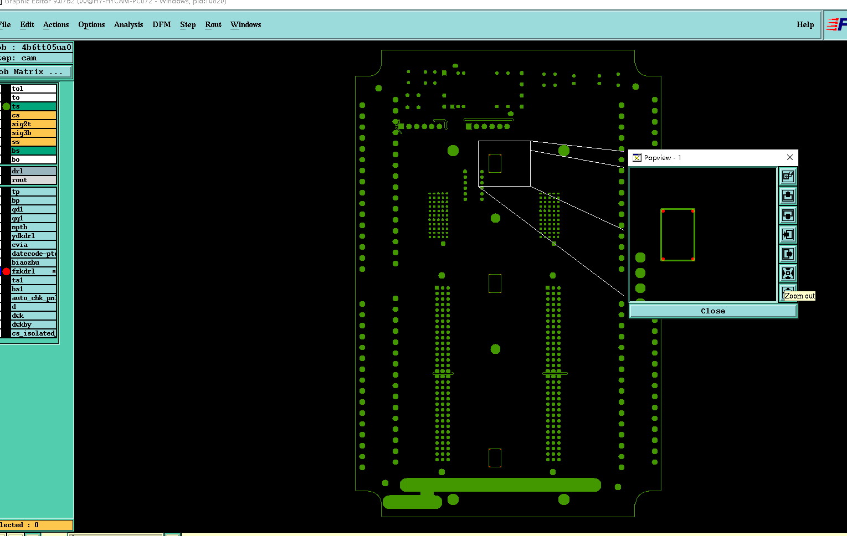Toggle display of layer to

coord(34,97)
